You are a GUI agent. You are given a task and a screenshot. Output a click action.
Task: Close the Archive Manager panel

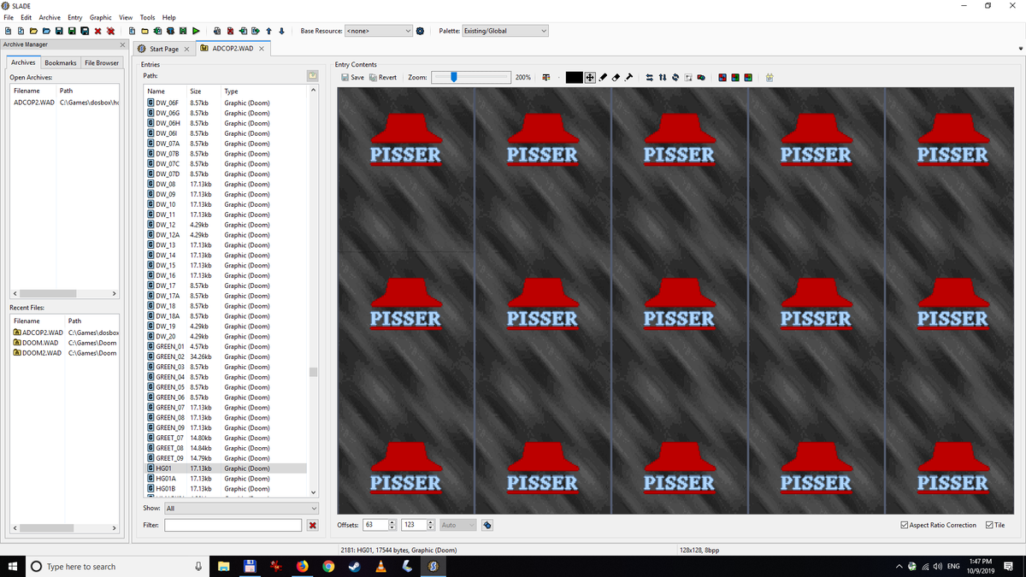tap(122, 44)
